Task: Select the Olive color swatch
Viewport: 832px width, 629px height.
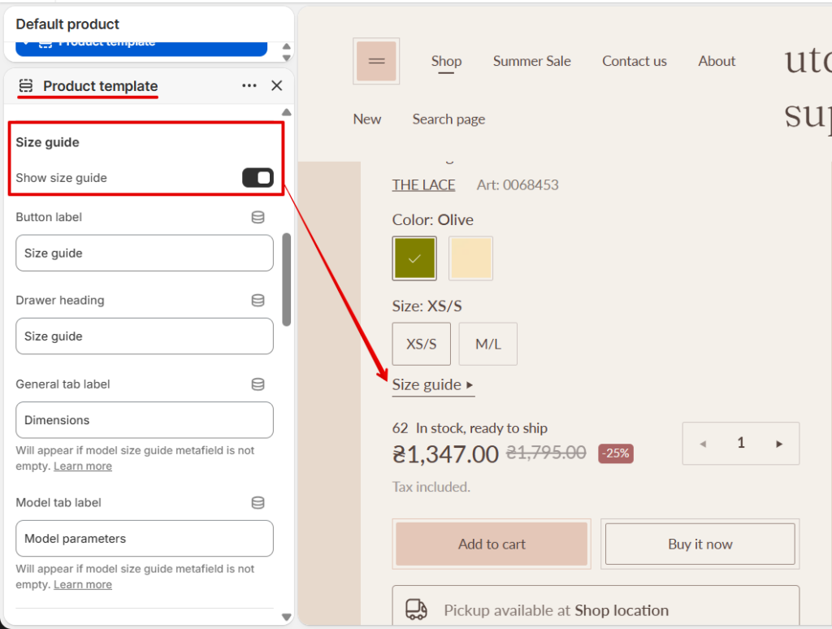Action: coord(414,258)
